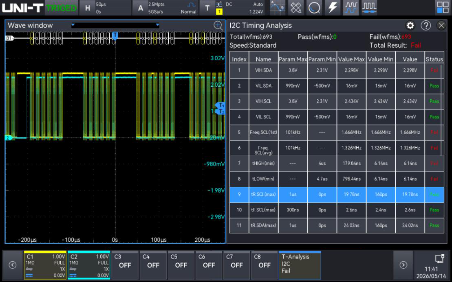Open the C2 channel settings box
Viewport: 452px width, 282px height.
coord(89,265)
